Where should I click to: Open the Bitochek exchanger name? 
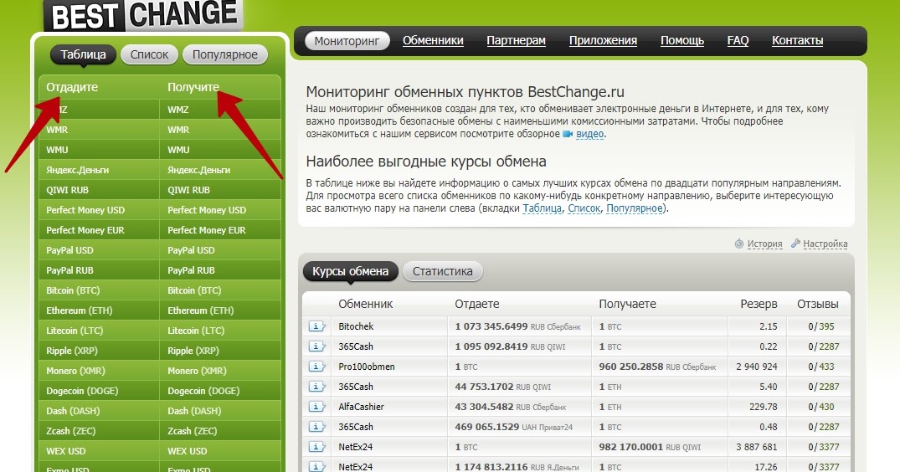356,326
